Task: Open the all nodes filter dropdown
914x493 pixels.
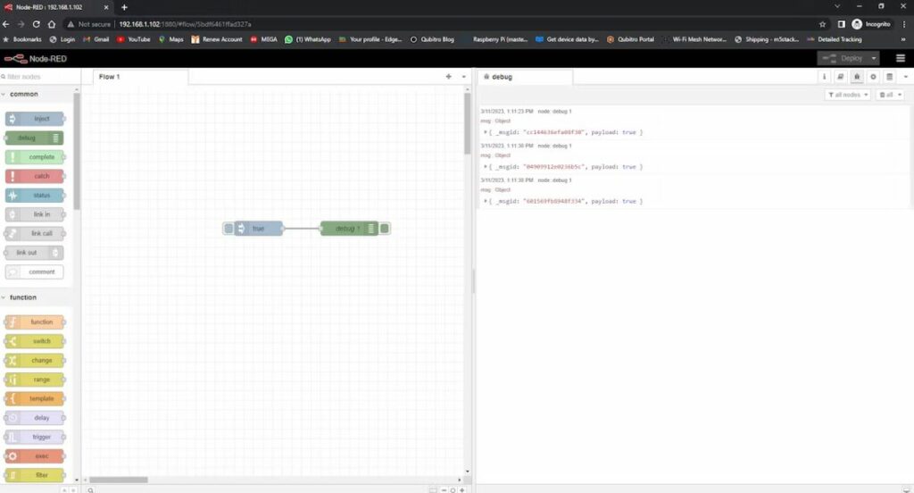Action: click(847, 95)
